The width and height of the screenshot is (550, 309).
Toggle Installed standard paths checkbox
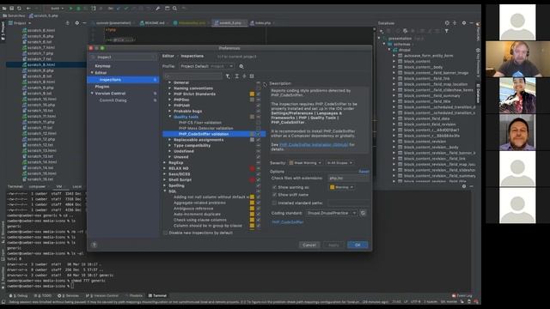(274, 203)
